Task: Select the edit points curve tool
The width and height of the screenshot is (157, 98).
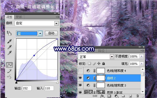Action: tap(9, 65)
